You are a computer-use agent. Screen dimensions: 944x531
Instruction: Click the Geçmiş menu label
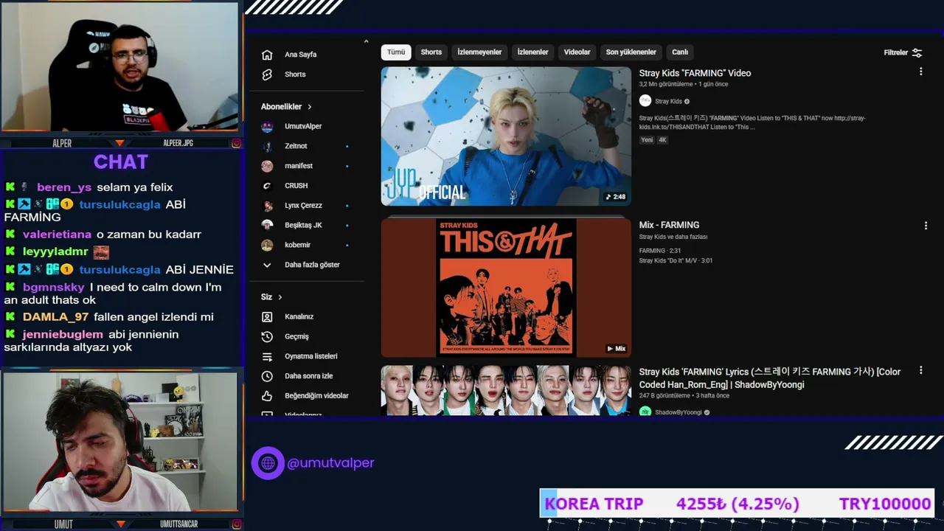point(296,336)
